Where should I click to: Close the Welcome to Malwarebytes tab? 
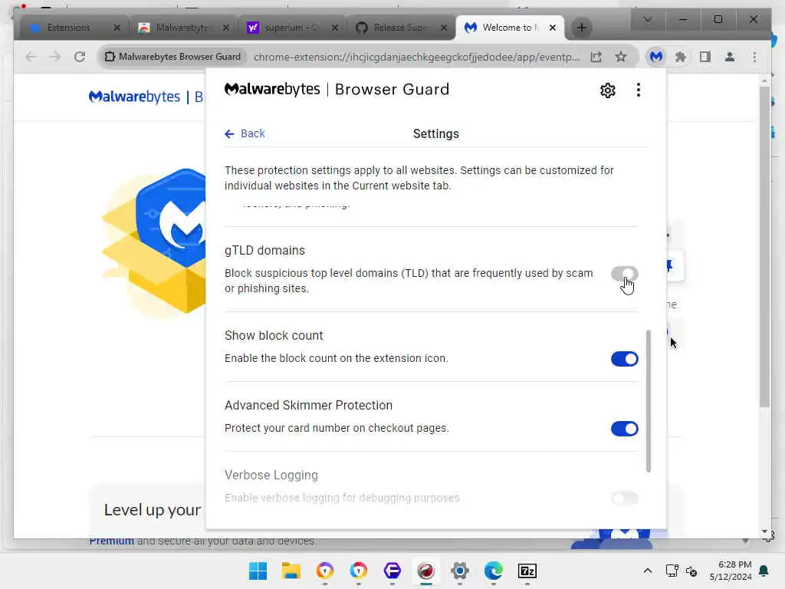click(552, 28)
